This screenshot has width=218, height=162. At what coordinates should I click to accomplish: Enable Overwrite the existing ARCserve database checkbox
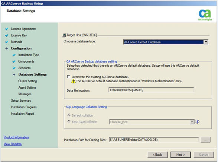coord(69,77)
